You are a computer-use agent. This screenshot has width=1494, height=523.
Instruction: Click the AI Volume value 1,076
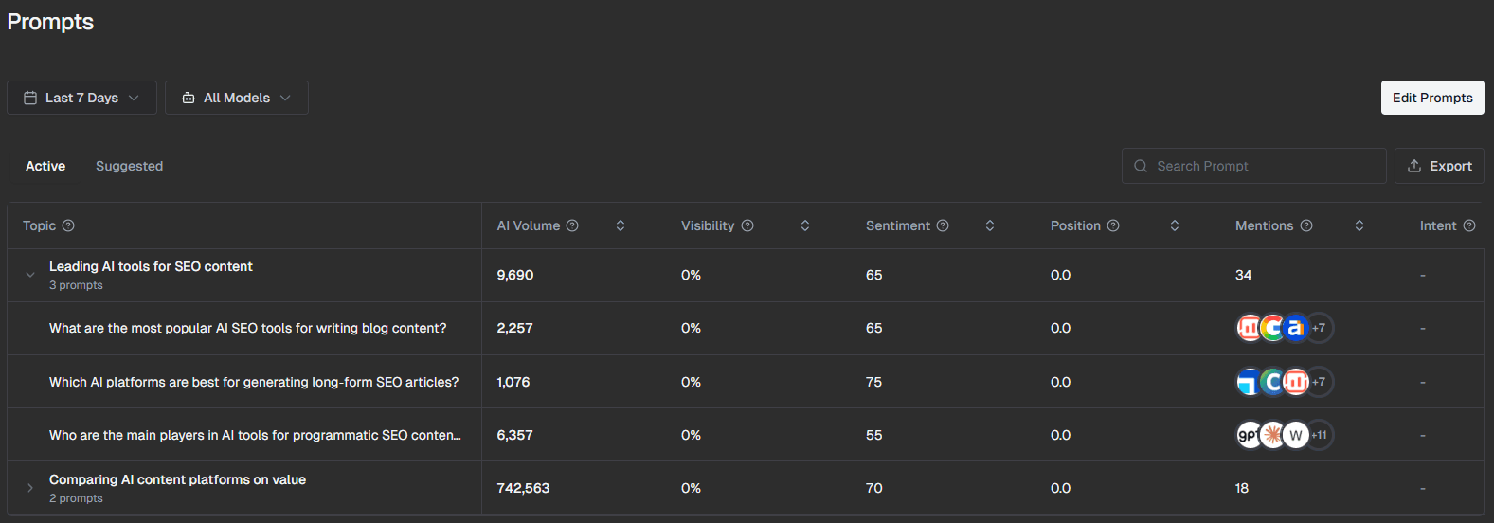pos(513,382)
